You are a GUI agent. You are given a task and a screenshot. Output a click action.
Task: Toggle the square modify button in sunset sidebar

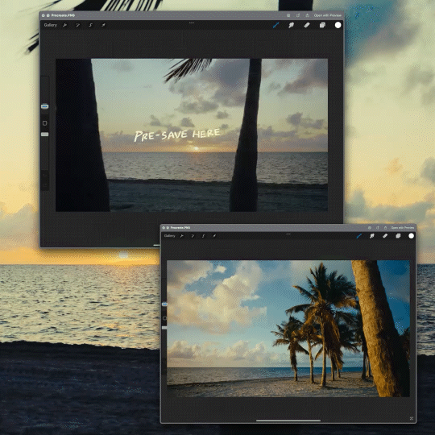[x=44, y=123]
